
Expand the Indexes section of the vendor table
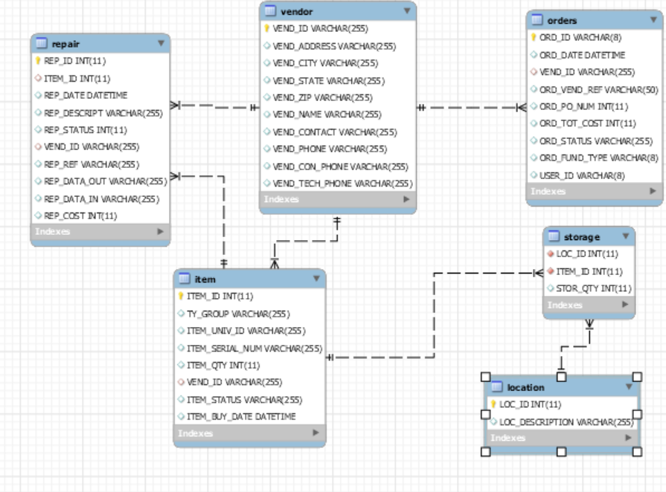[406, 199]
